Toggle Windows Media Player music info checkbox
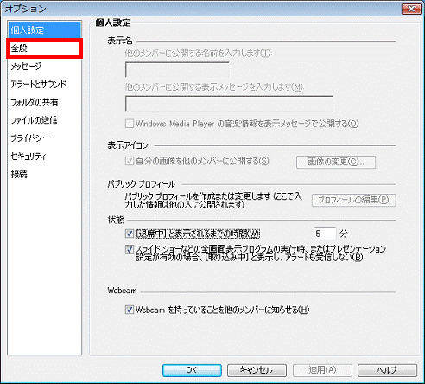 (130, 124)
